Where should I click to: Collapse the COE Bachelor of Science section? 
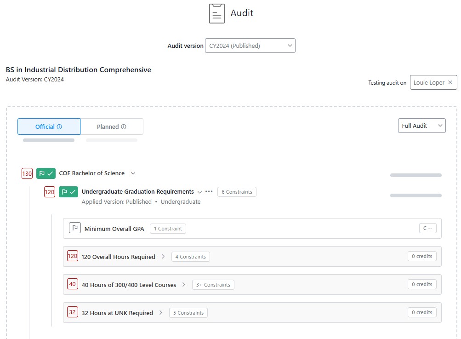(x=133, y=173)
